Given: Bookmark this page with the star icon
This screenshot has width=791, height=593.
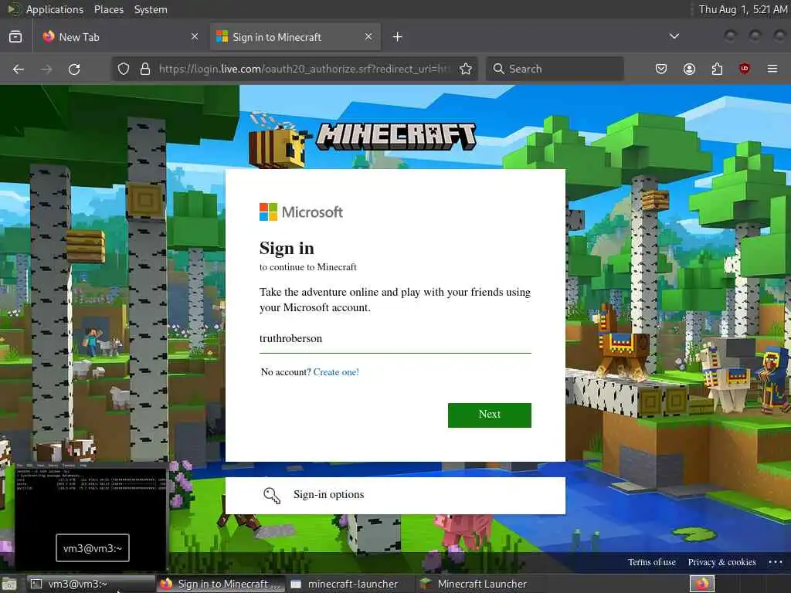Looking at the screenshot, I should pyautogui.click(x=466, y=69).
